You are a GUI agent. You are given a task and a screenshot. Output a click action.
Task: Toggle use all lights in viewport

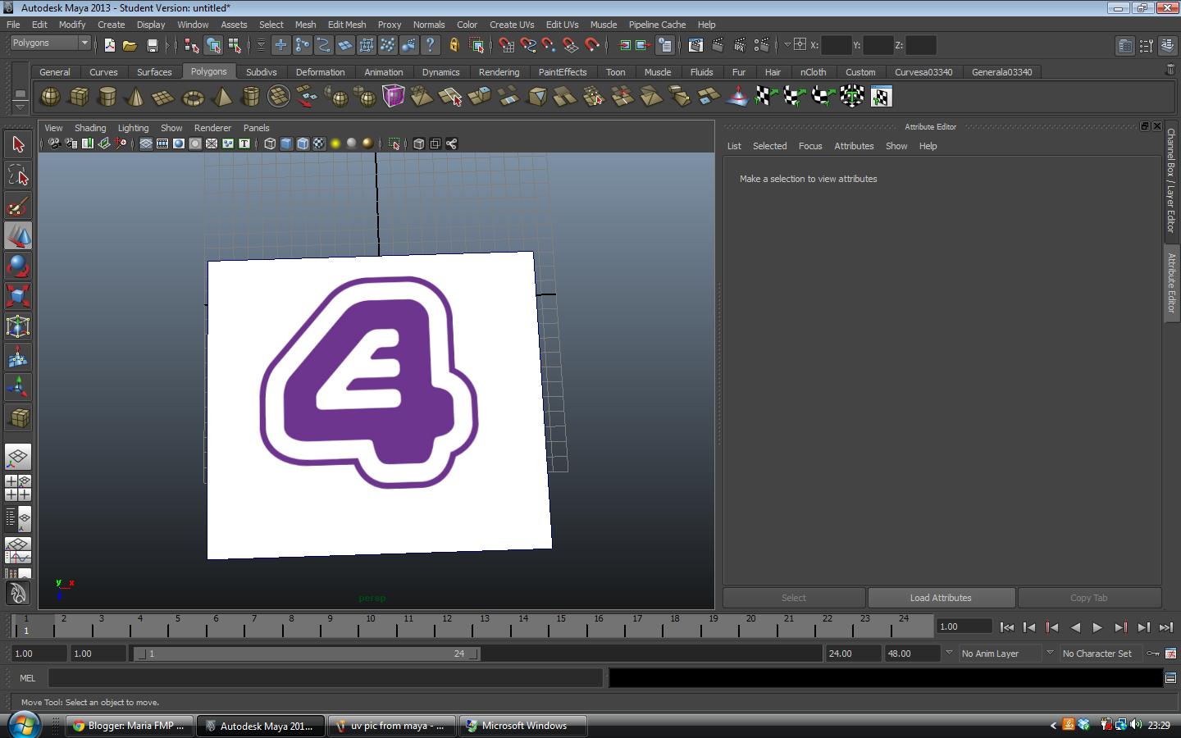coord(335,144)
